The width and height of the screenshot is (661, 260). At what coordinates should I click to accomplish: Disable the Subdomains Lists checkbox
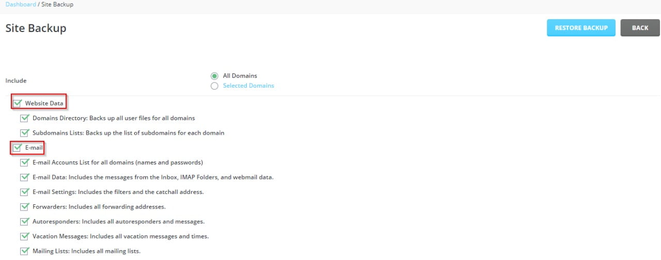pyautogui.click(x=24, y=133)
